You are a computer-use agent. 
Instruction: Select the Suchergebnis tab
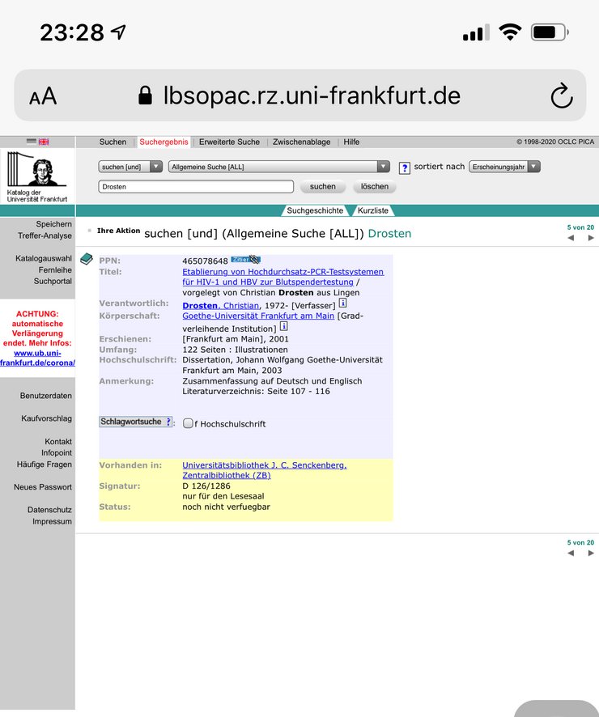[164, 142]
